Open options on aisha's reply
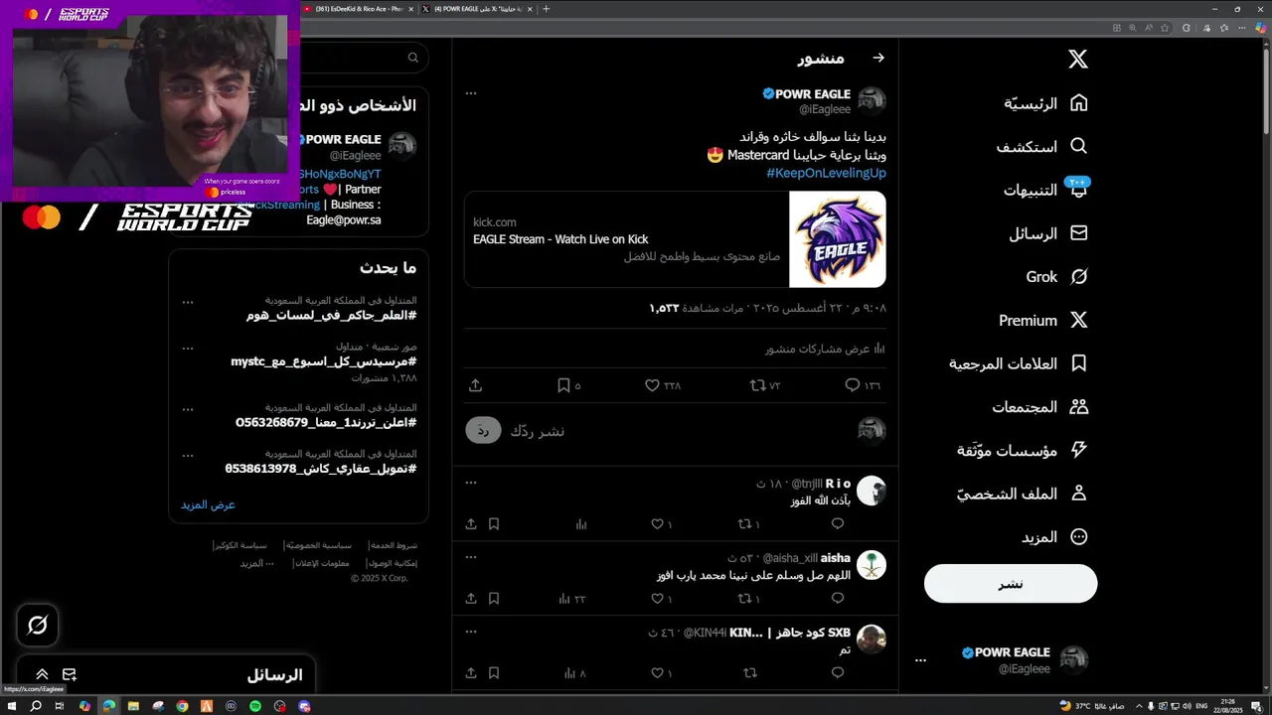 (471, 557)
